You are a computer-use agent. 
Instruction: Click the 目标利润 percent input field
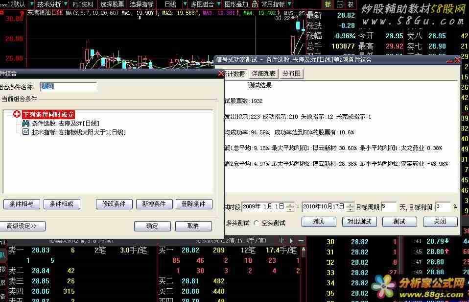coord(443,207)
